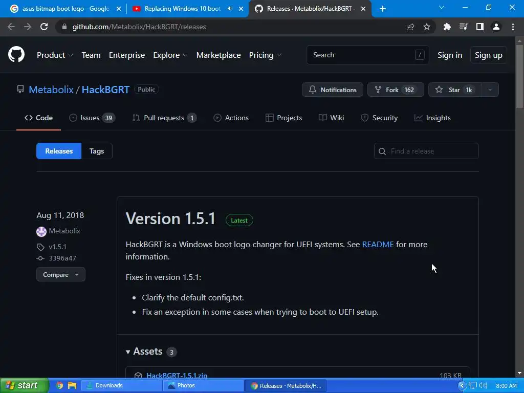Open the Metabolix owner link

point(51,90)
